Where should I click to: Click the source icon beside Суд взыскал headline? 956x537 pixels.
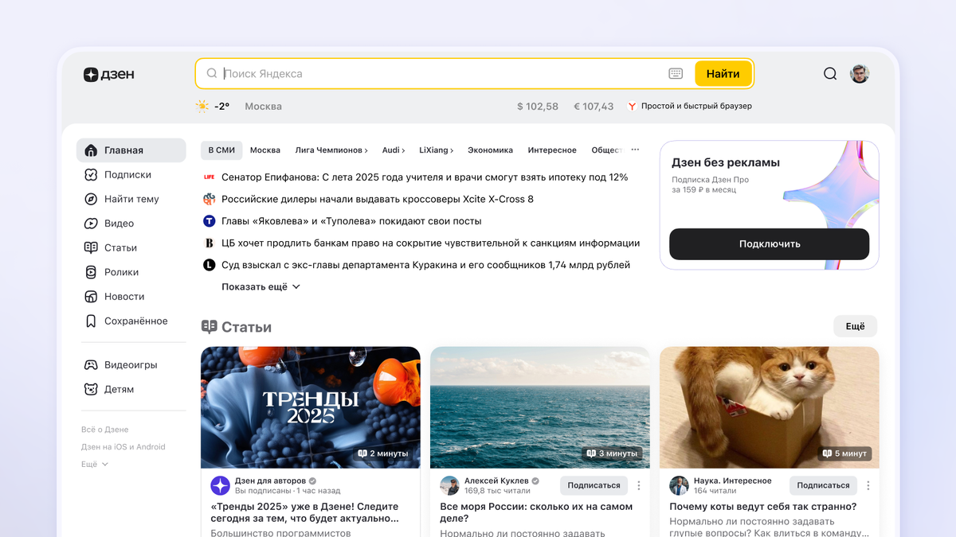[x=209, y=265]
